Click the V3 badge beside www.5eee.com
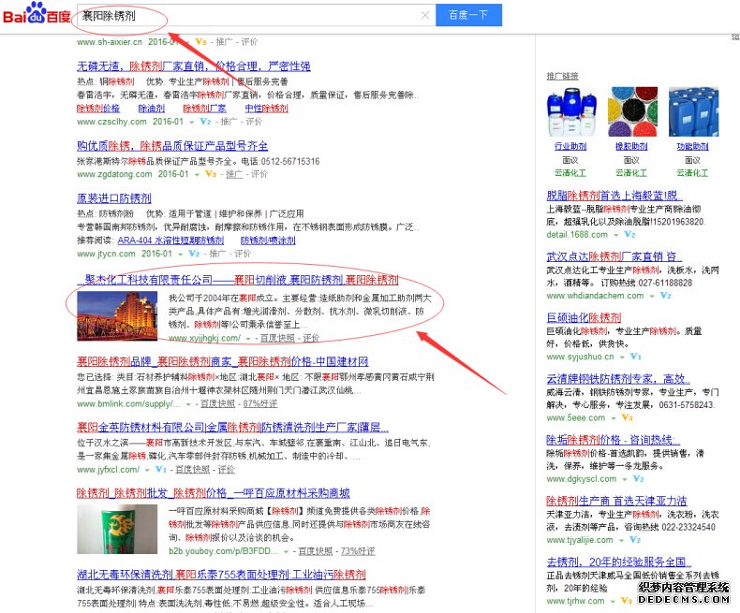Image resolution: width=740 pixels, height=613 pixels. point(627,417)
